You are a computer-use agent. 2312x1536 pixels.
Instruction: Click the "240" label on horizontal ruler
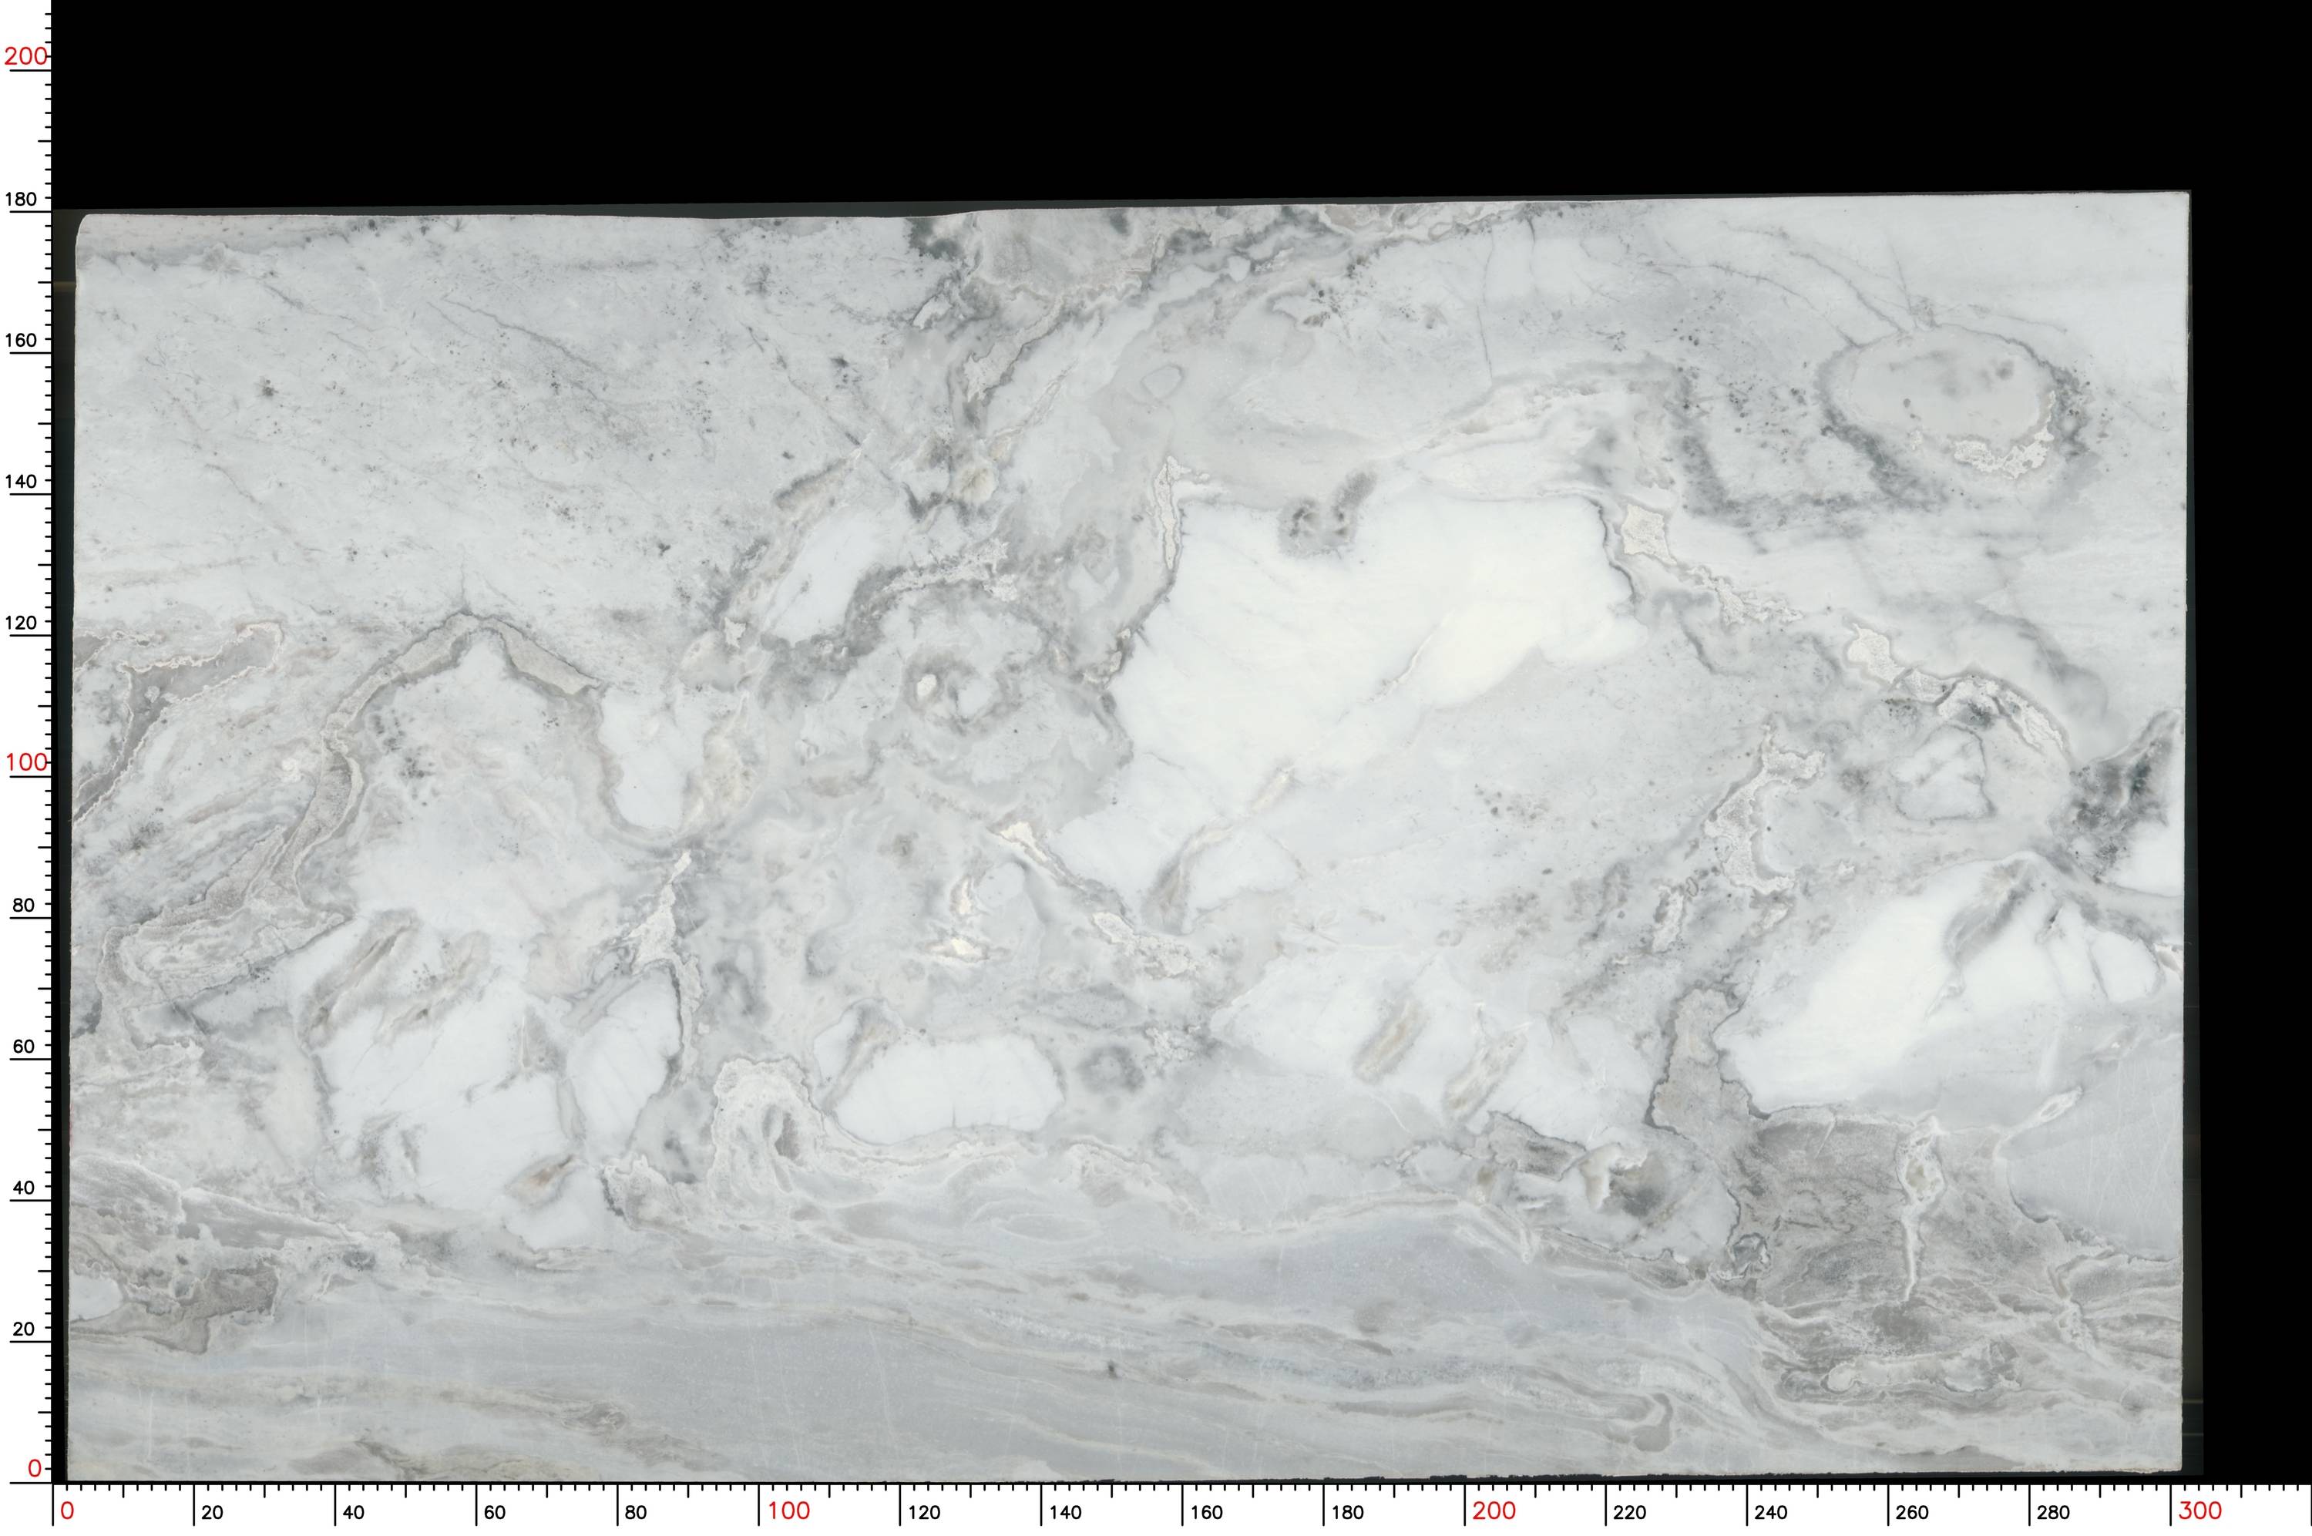pos(1770,1512)
